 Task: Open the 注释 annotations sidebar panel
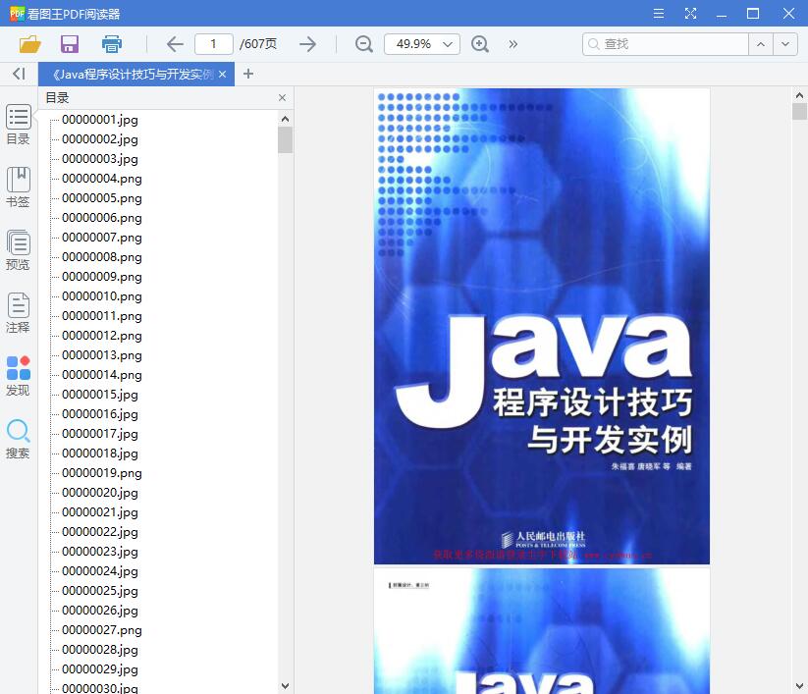coord(18,313)
